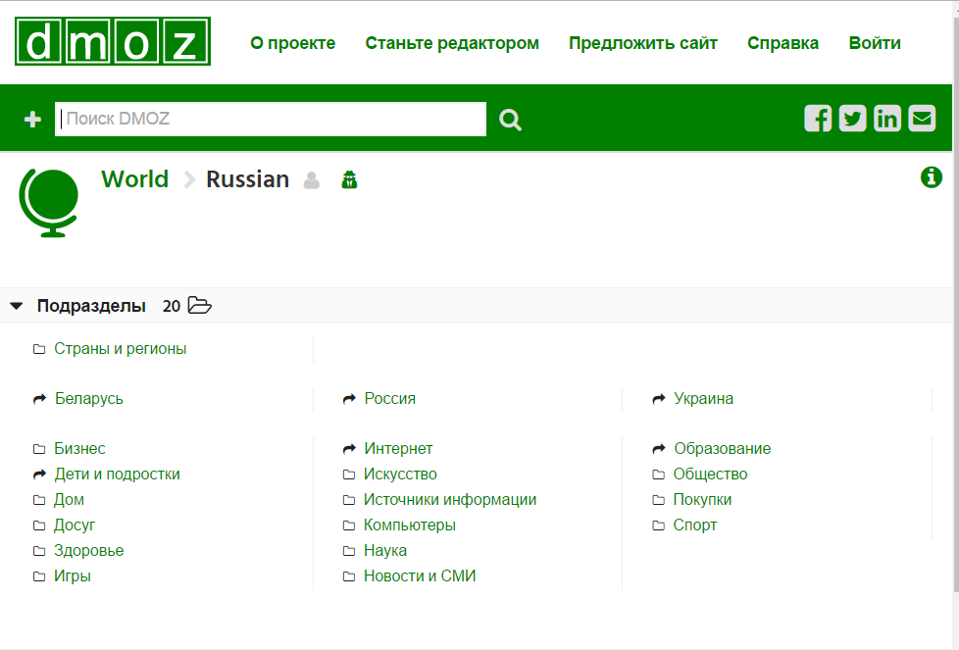Viewport: 959px width, 650px height.
Task: Open Предложить сайт in top navigation
Action: tap(643, 43)
